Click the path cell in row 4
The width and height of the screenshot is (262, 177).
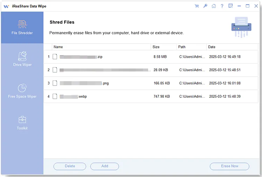pos(192,96)
